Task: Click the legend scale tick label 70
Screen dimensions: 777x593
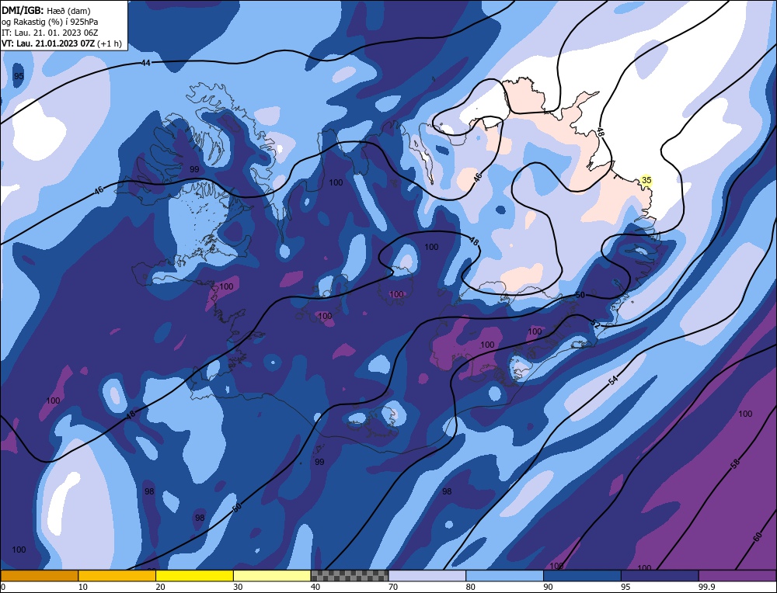Action: coord(393,587)
